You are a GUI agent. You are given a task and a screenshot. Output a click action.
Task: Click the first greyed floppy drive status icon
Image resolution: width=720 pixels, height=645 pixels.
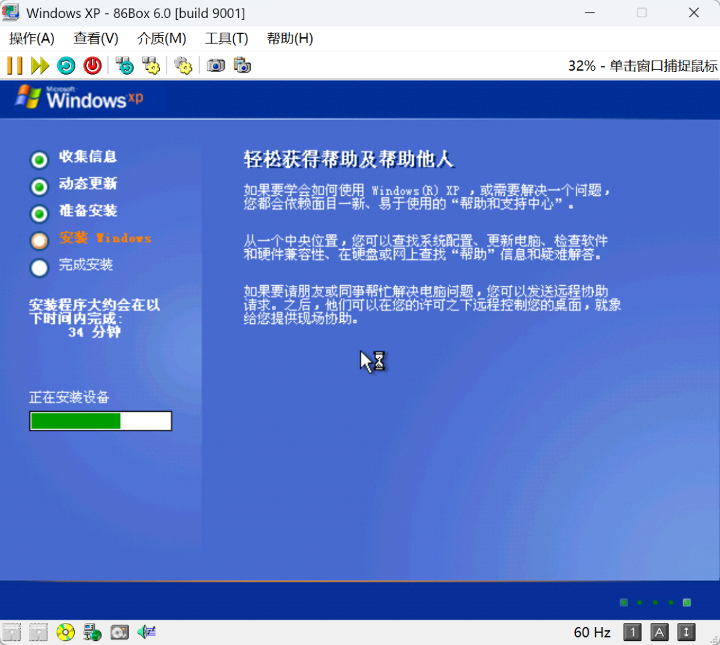click(11, 632)
